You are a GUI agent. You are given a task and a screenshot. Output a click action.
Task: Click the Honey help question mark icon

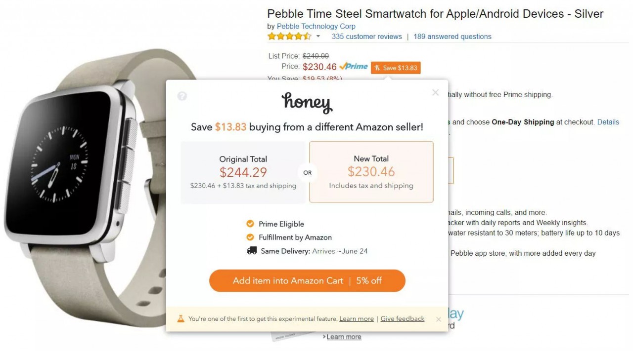click(182, 96)
